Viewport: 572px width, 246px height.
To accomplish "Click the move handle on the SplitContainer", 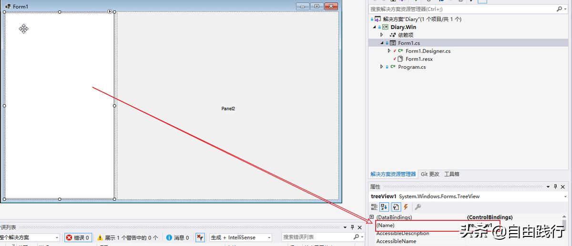I will [x=23, y=29].
